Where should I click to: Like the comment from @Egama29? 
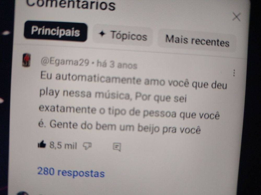coord(41,144)
